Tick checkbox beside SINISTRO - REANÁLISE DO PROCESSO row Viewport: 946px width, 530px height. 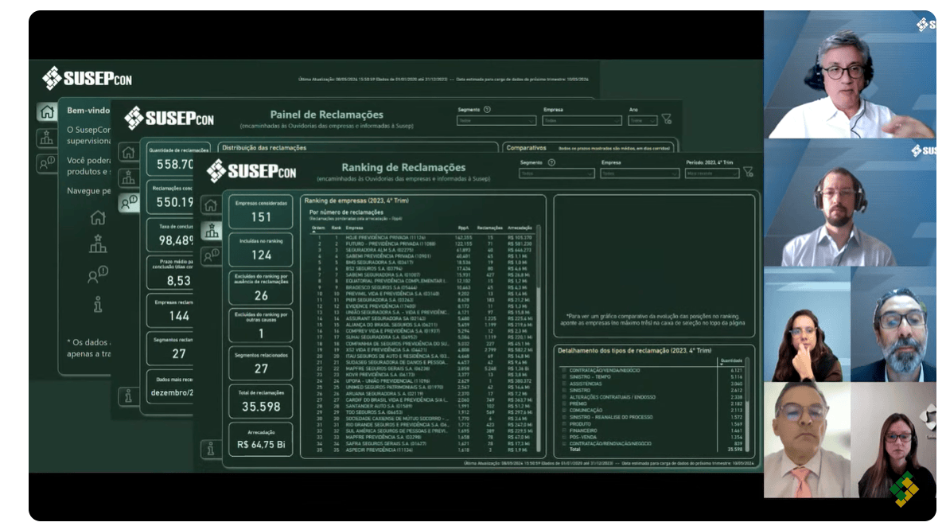(564, 417)
